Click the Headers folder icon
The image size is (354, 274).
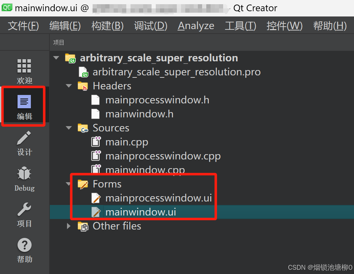[83, 86]
